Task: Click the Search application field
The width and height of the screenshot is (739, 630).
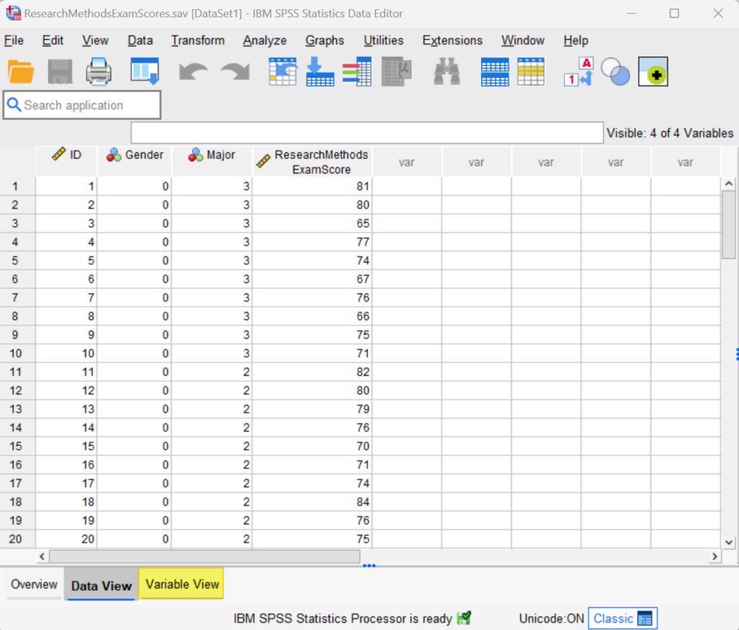Action: 82,105
